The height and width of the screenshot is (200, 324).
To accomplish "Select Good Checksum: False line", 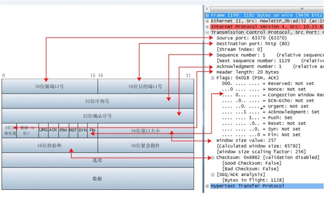I will 252,163.
